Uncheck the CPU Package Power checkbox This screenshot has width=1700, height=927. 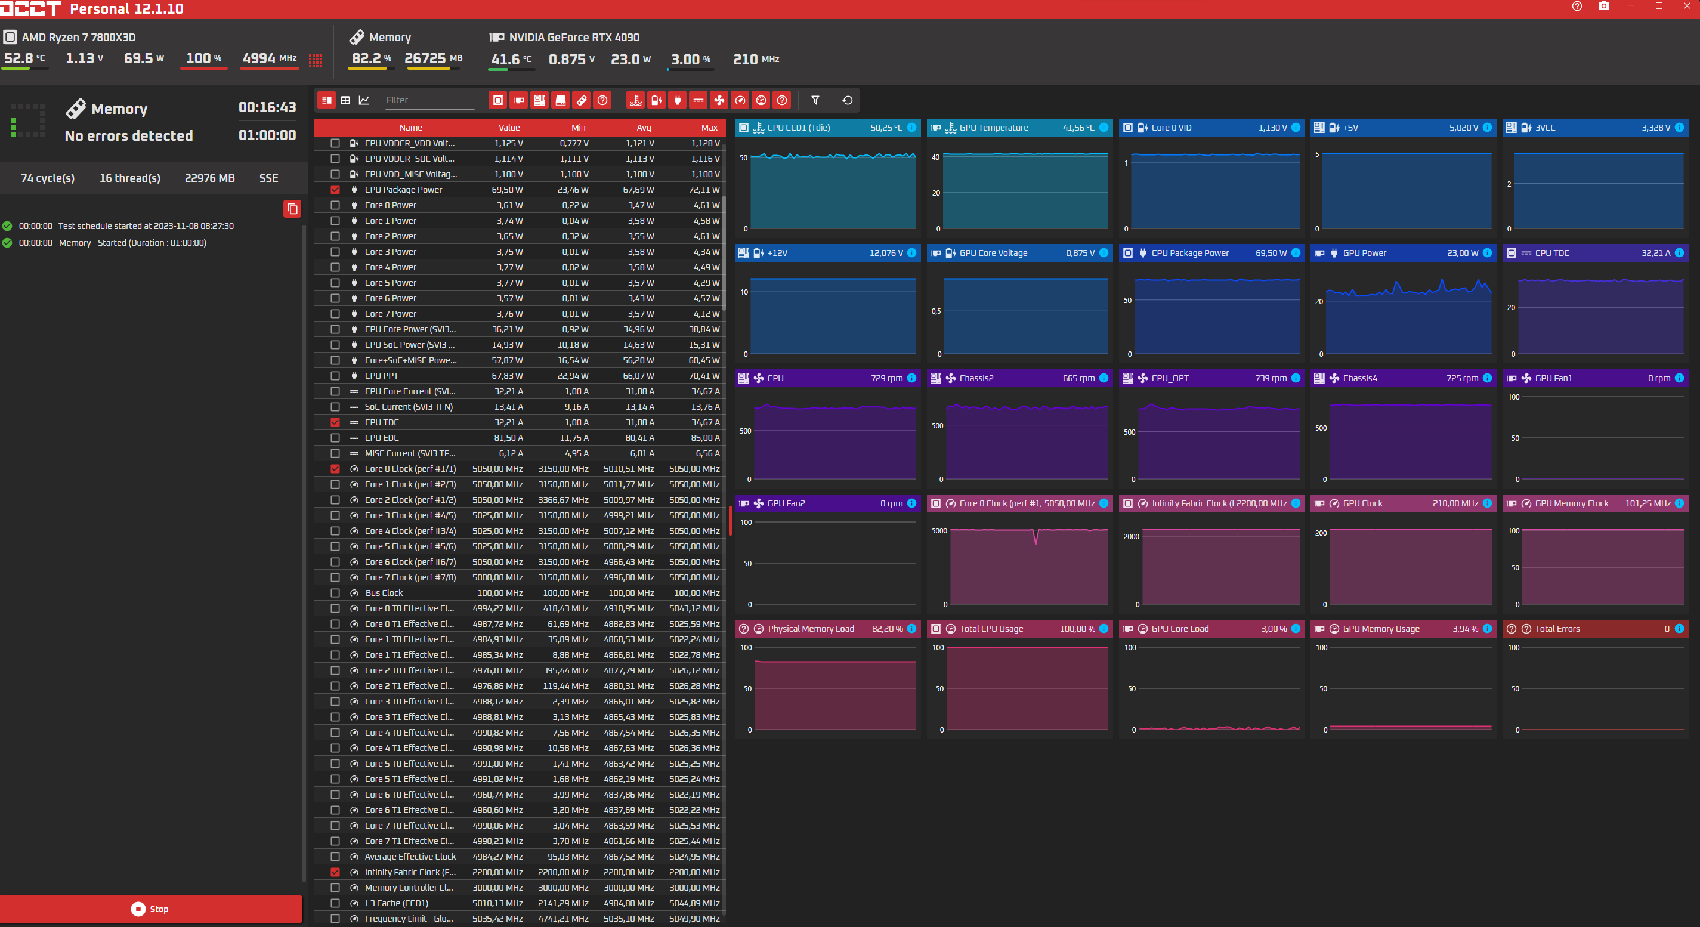coord(335,190)
